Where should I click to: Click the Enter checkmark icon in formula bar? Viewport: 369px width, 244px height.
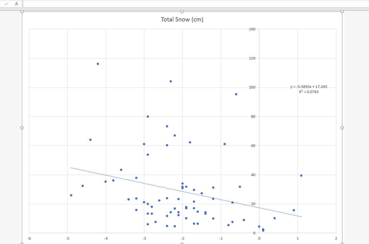click(7, 4)
